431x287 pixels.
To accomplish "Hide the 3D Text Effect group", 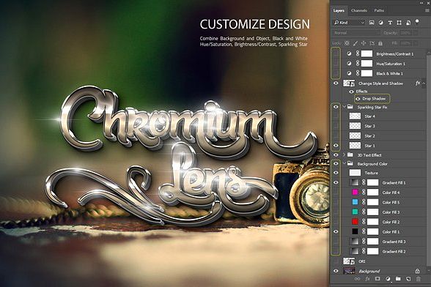I will (x=336, y=155).
